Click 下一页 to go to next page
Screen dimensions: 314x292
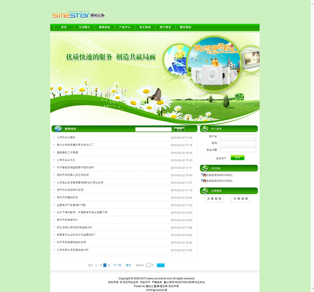point(117,265)
